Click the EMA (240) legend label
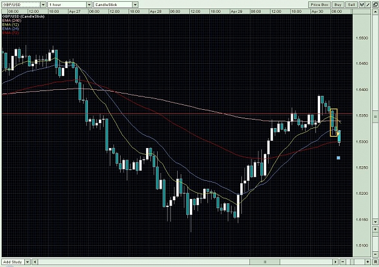 click(12, 20)
